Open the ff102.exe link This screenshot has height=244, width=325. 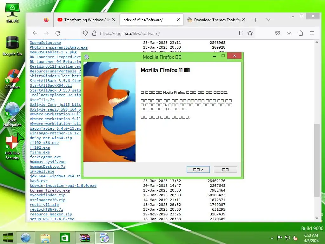tap(40, 147)
